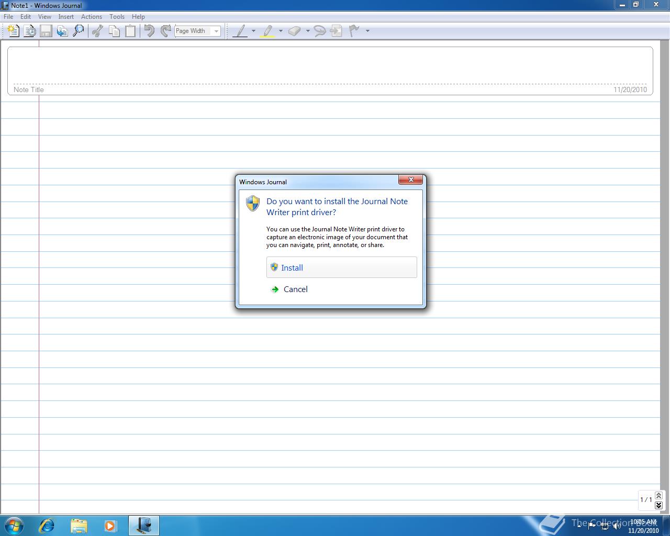Click Windows Journal taskbar button
Screen dimensions: 670x536
pyautogui.click(x=143, y=525)
